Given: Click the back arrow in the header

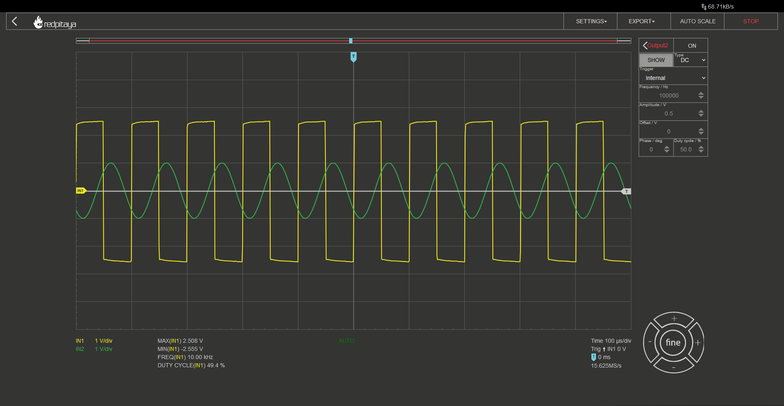Looking at the screenshot, I should tap(15, 21).
